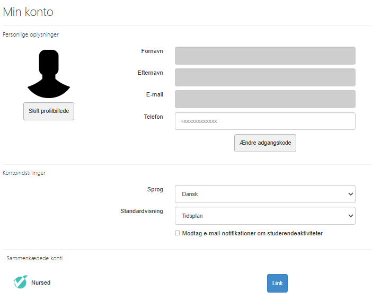Click the Fornavn input field
Viewport: 372px width, 300px height.
point(265,56)
